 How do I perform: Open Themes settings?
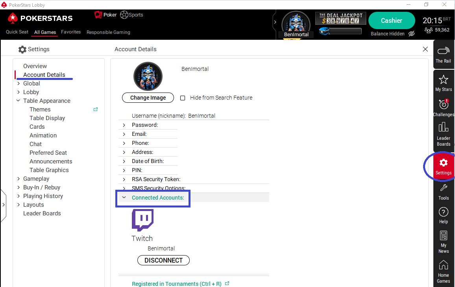(40, 109)
